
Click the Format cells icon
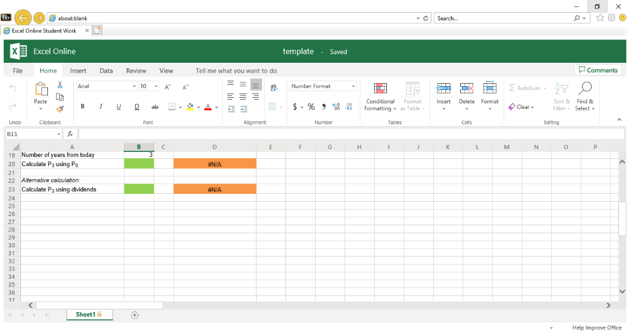(x=490, y=89)
